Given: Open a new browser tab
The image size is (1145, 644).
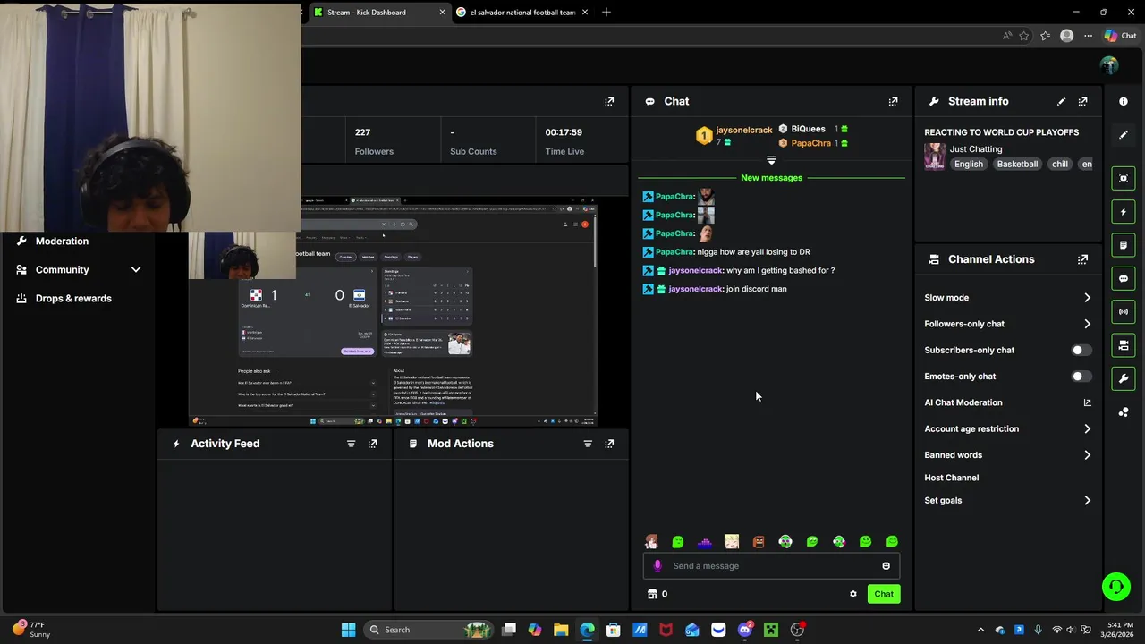Looking at the screenshot, I should 606,13.
